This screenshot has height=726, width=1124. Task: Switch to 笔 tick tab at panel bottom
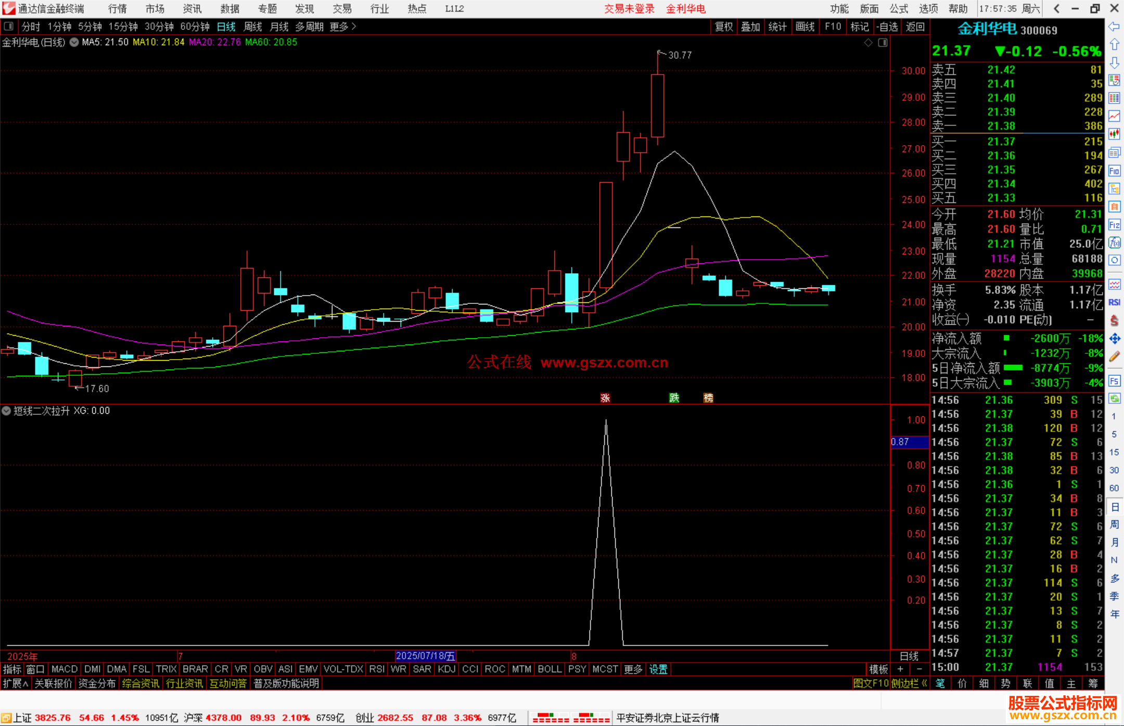(940, 683)
